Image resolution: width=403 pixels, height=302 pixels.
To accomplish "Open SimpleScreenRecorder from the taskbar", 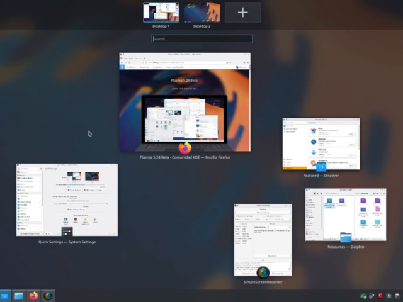I will pyautogui.click(x=48, y=296).
